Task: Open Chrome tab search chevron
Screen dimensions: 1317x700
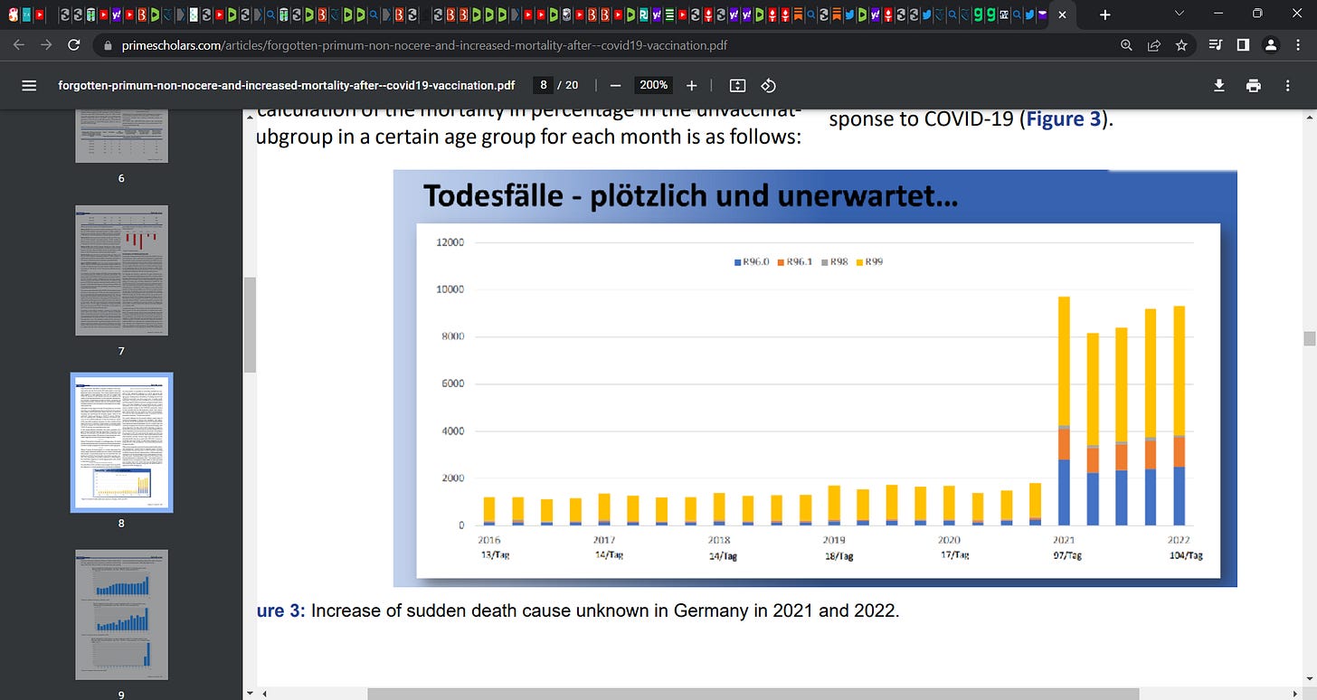Action: tap(1179, 14)
